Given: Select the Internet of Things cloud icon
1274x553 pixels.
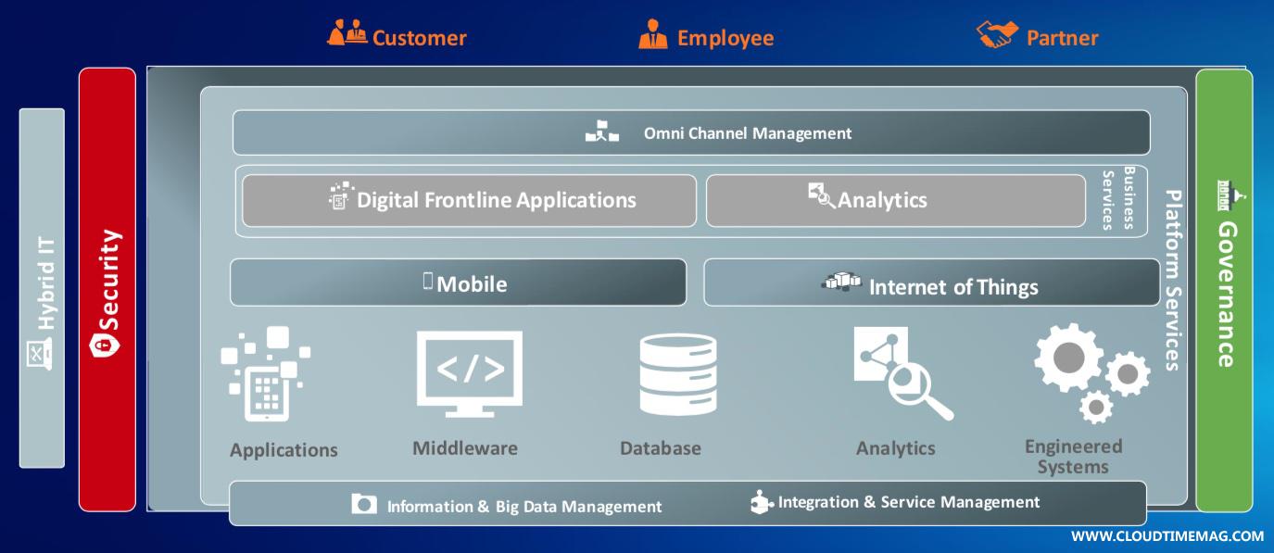Looking at the screenshot, I should click(840, 281).
